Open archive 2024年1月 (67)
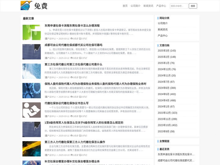The width and height of the screenshot is (220, 165). click(x=166, y=107)
